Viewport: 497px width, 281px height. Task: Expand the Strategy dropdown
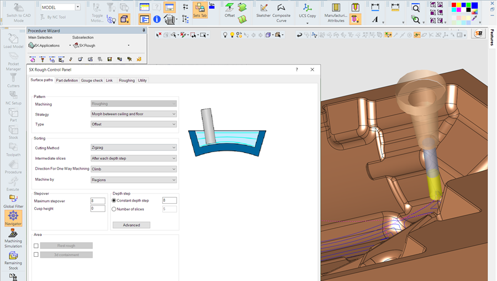[x=134, y=114]
